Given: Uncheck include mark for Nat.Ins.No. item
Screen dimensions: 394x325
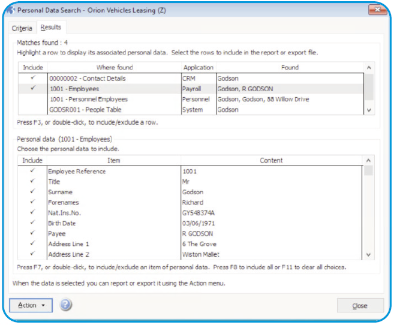Looking at the screenshot, I should 32,213.
